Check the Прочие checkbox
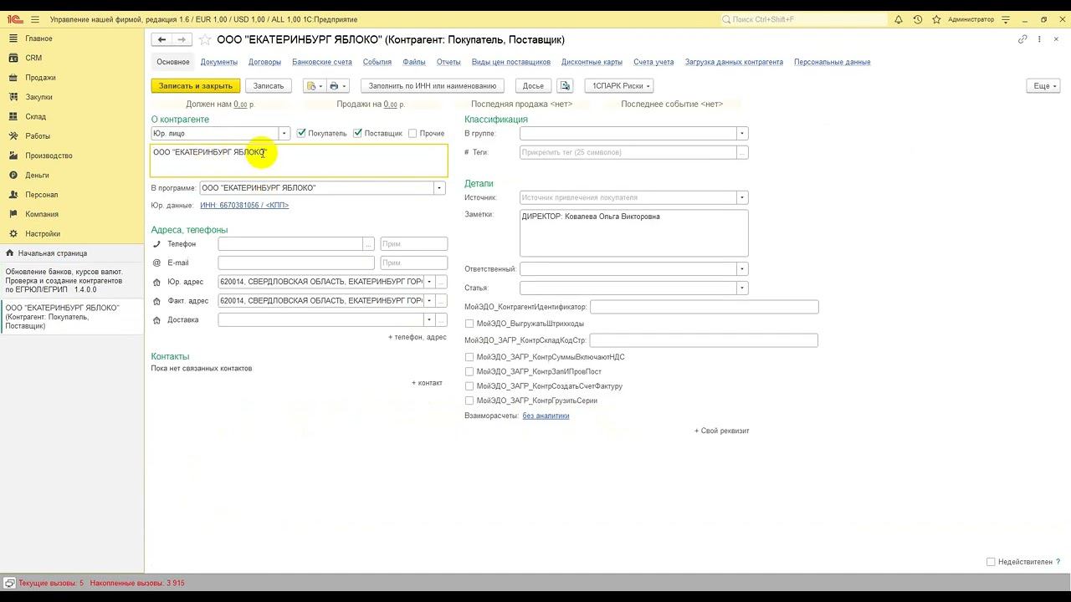 [413, 133]
